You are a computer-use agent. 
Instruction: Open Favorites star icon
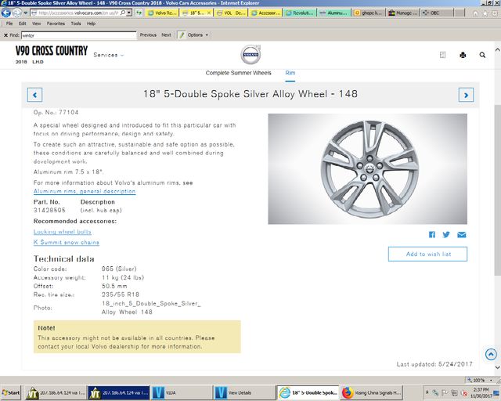pyautogui.click(x=485, y=13)
